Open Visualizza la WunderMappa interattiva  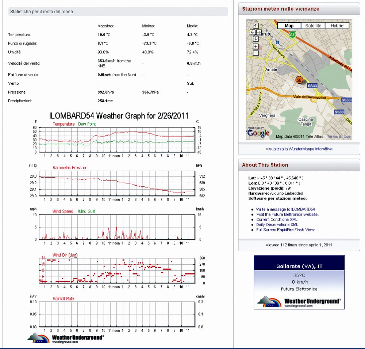tap(299, 149)
